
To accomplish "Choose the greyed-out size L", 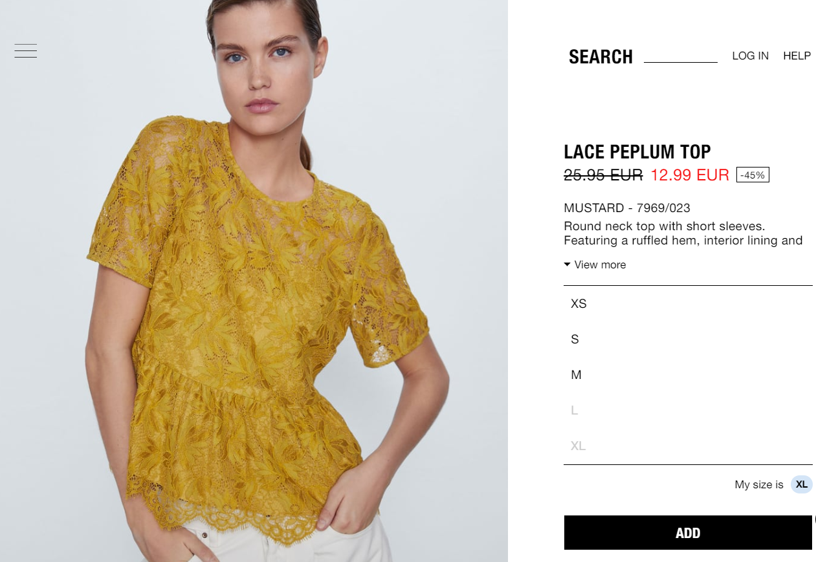I will click(x=688, y=410).
